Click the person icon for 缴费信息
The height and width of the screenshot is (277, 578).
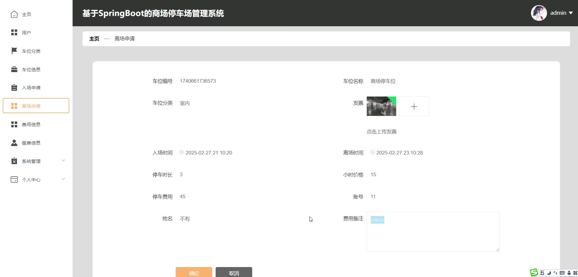[14, 143]
